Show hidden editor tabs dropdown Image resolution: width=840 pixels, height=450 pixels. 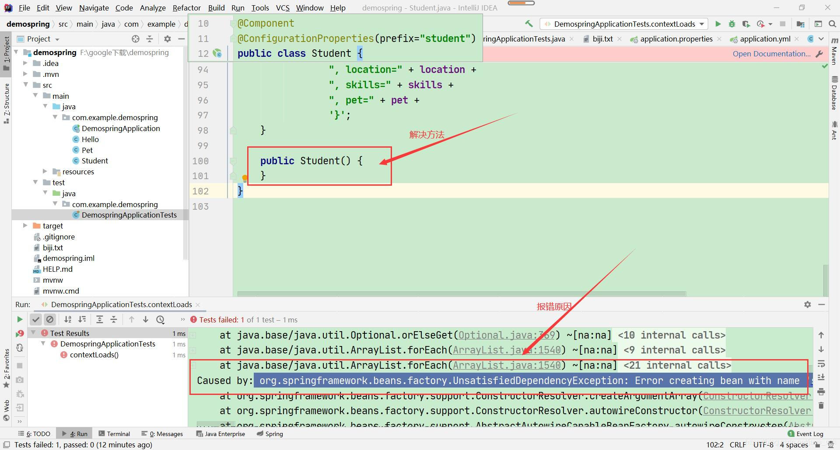coord(821,39)
